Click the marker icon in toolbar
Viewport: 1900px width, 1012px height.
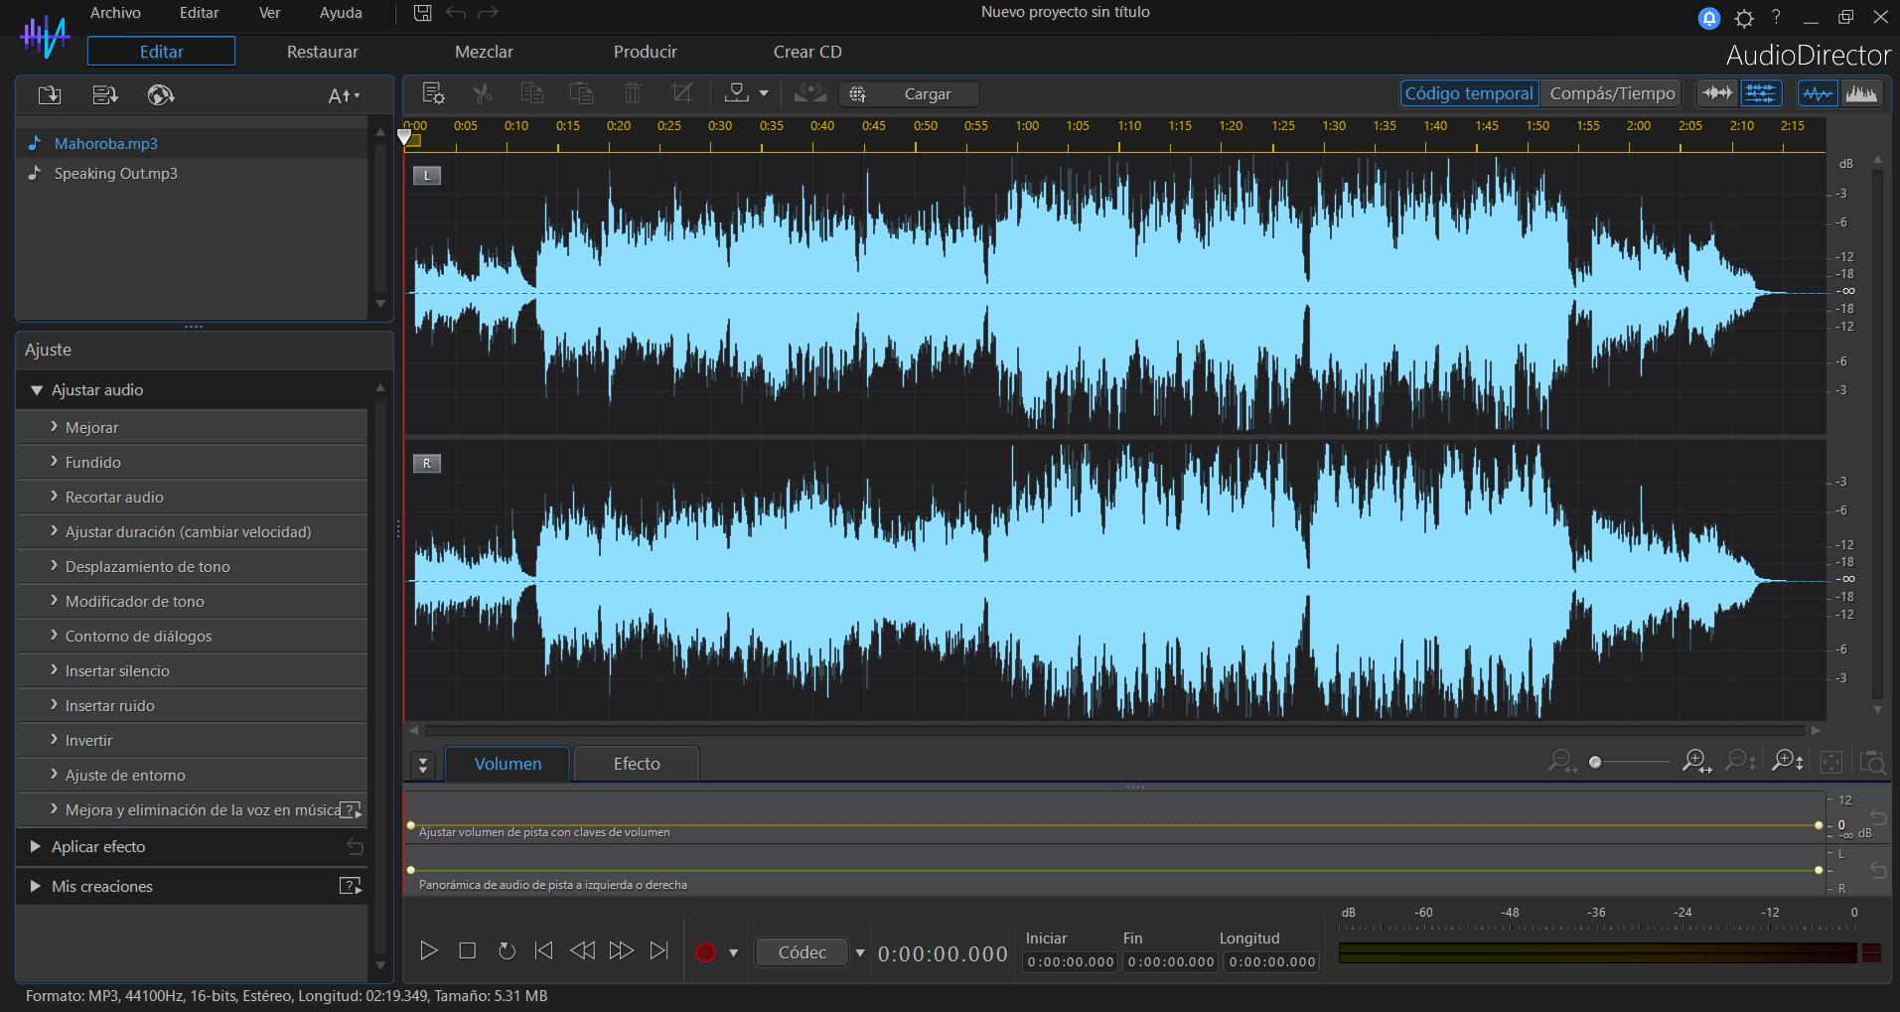click(x=736, y=93)
